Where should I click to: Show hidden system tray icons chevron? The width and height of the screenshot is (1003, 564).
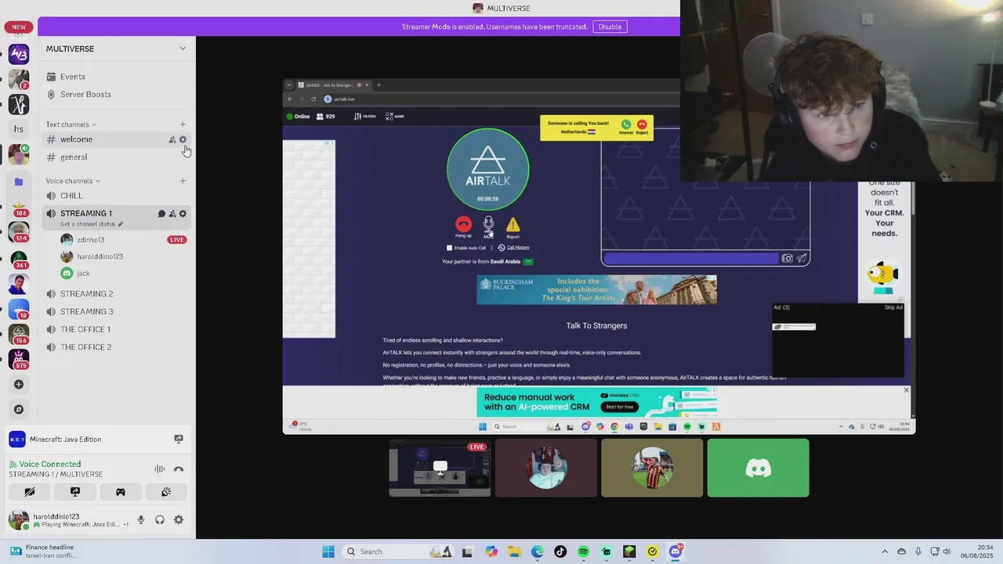tap(885, 551)
